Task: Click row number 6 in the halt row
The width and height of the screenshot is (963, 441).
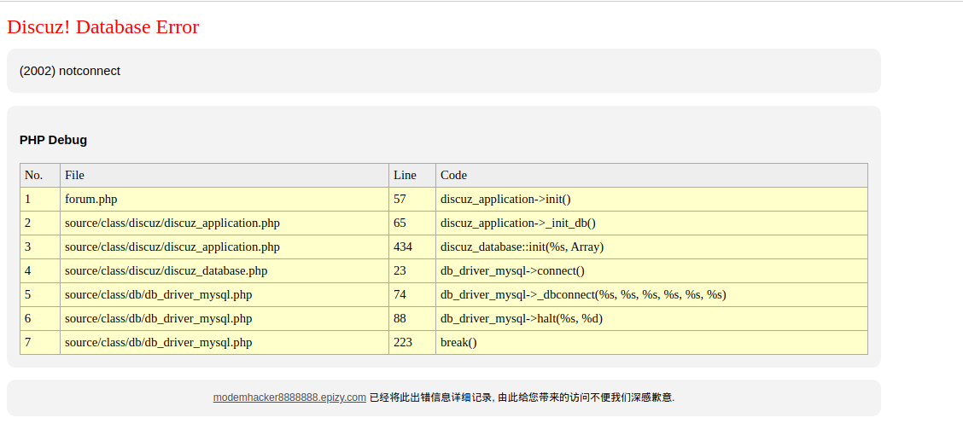Action: coord(40,319)
